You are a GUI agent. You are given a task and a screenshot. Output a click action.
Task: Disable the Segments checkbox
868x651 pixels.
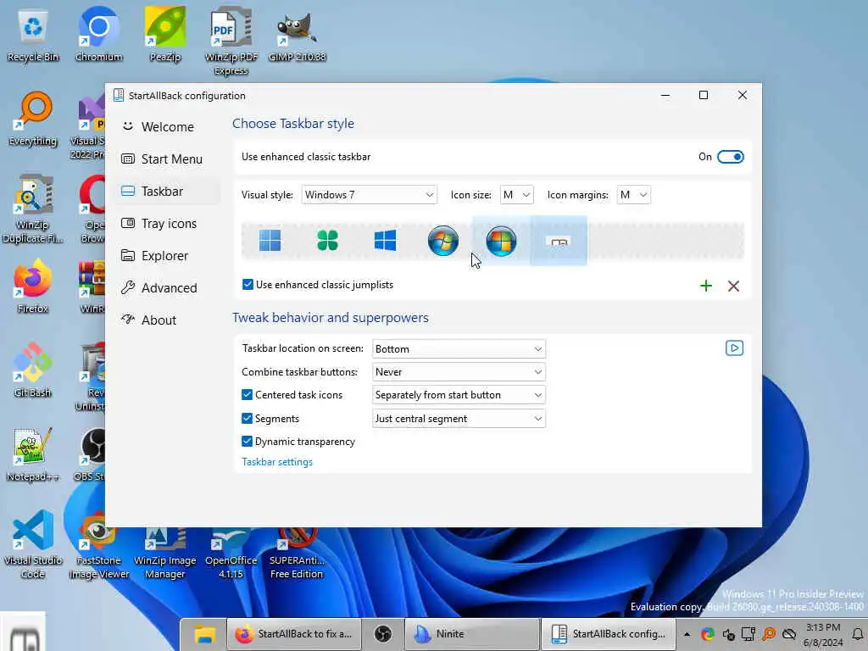pyautogui.click(x=247, y=419)
